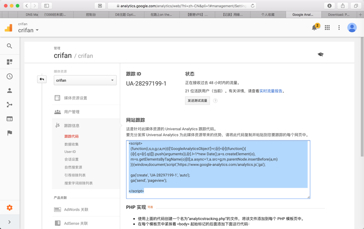Open a new Safari tab with plus
This screenshot has height=229, width=364.
tap(360, 15)
